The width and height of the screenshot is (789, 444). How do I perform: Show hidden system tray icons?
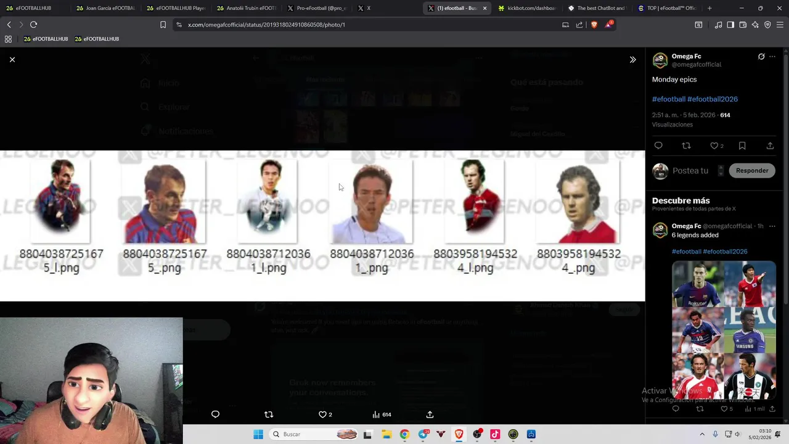click(x=702, y=434)
